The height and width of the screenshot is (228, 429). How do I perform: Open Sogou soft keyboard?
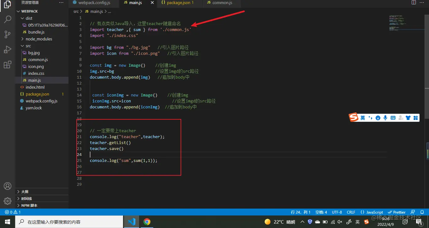[393, 118]
